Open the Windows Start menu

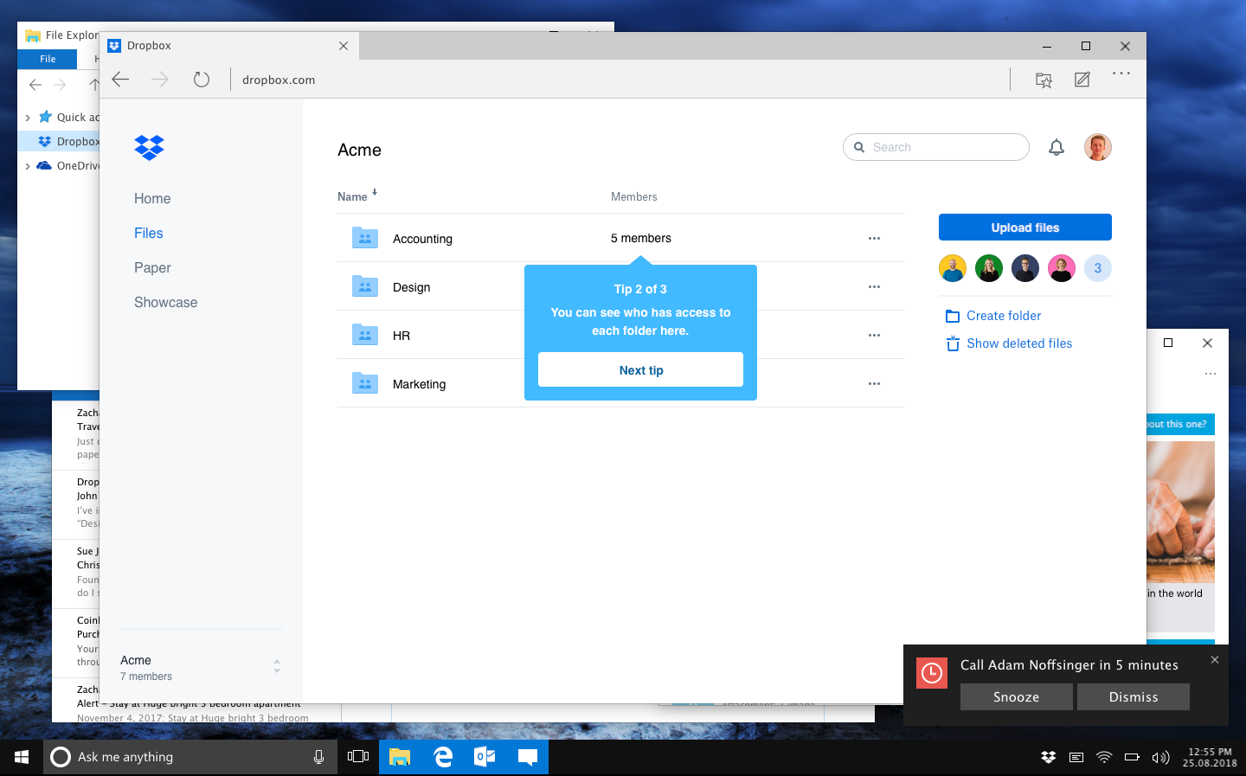tap(22, 757)
